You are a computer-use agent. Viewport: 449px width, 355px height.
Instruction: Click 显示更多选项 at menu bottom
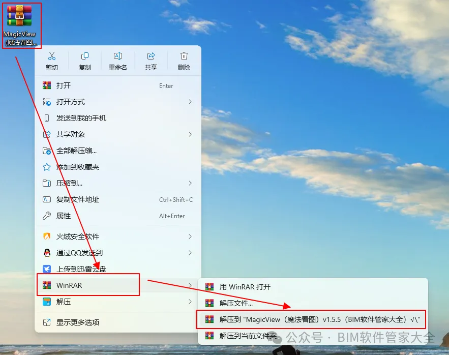tap(118, 322)
